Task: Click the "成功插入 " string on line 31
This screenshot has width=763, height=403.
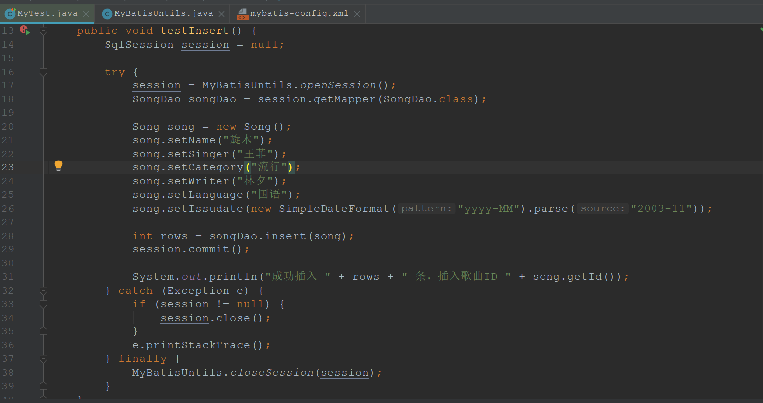Action: [x=298, y=277]
